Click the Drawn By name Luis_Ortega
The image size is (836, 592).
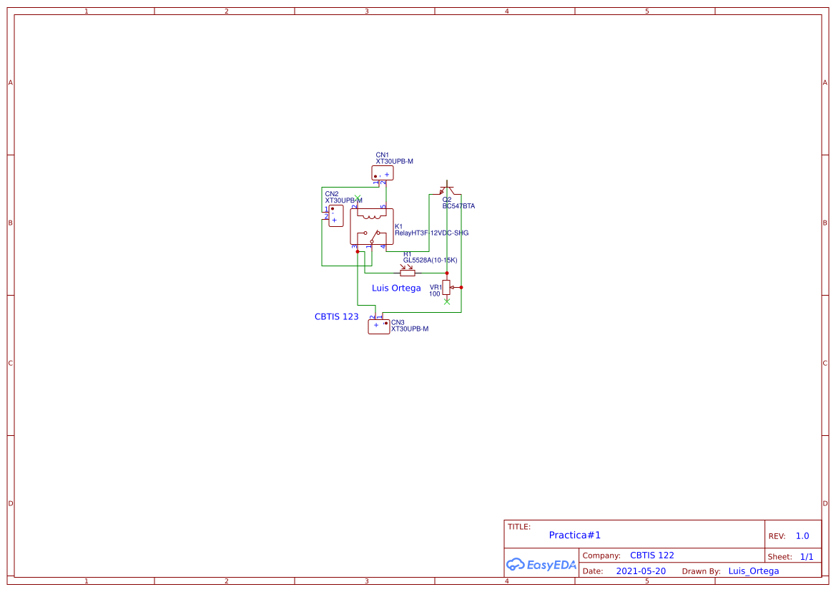pos(754,571)
